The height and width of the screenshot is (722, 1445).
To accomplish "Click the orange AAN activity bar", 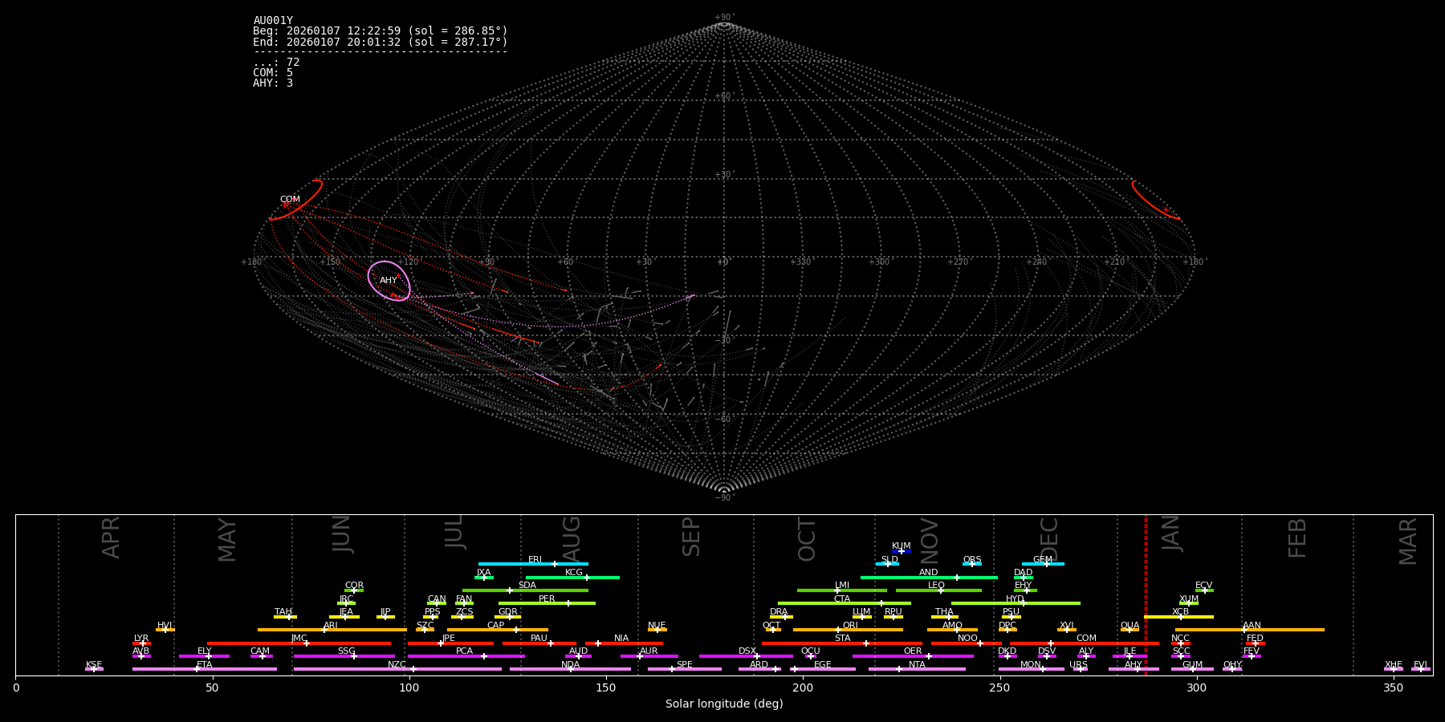I will click(1250, 630).
